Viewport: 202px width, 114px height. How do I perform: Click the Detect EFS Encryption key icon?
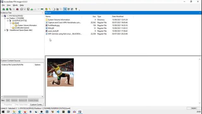50,9
